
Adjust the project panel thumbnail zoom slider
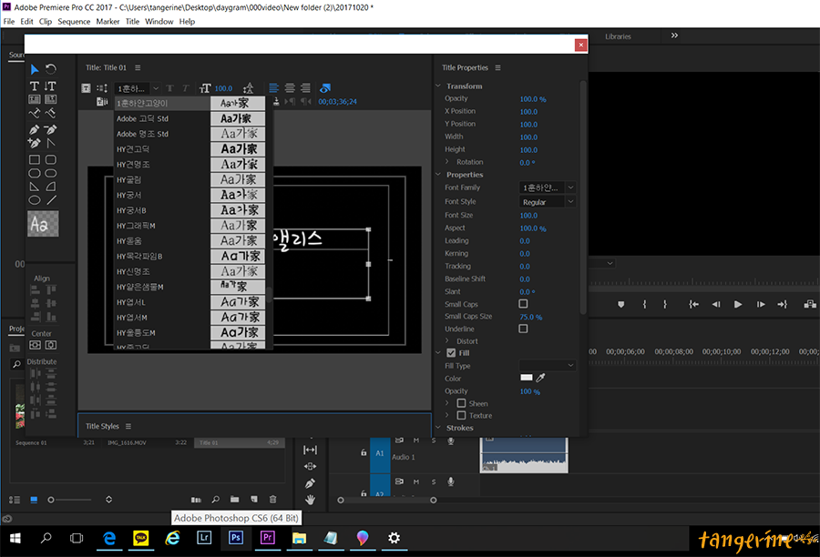tap(51, 500)
